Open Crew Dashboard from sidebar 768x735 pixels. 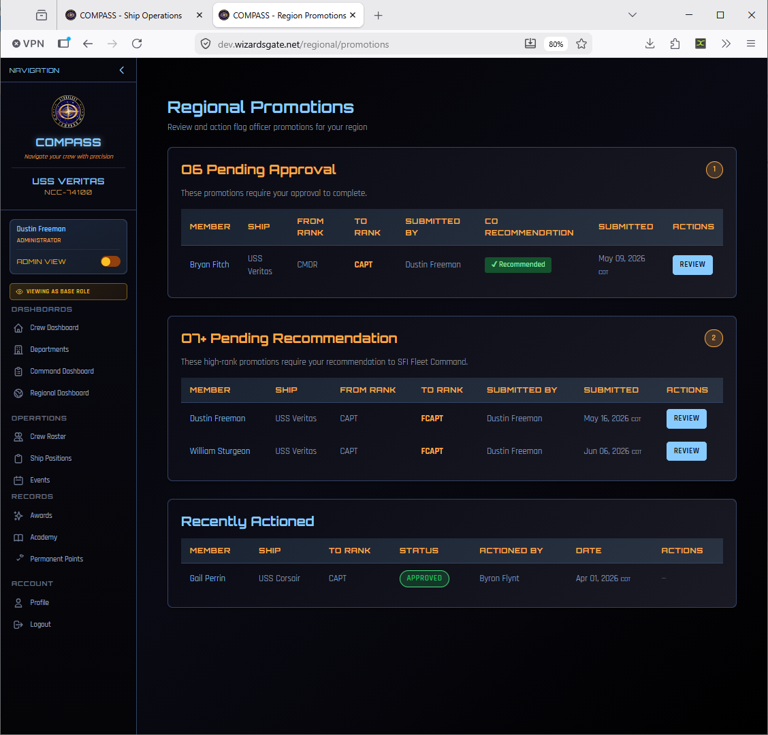click(x=54, y=327)
